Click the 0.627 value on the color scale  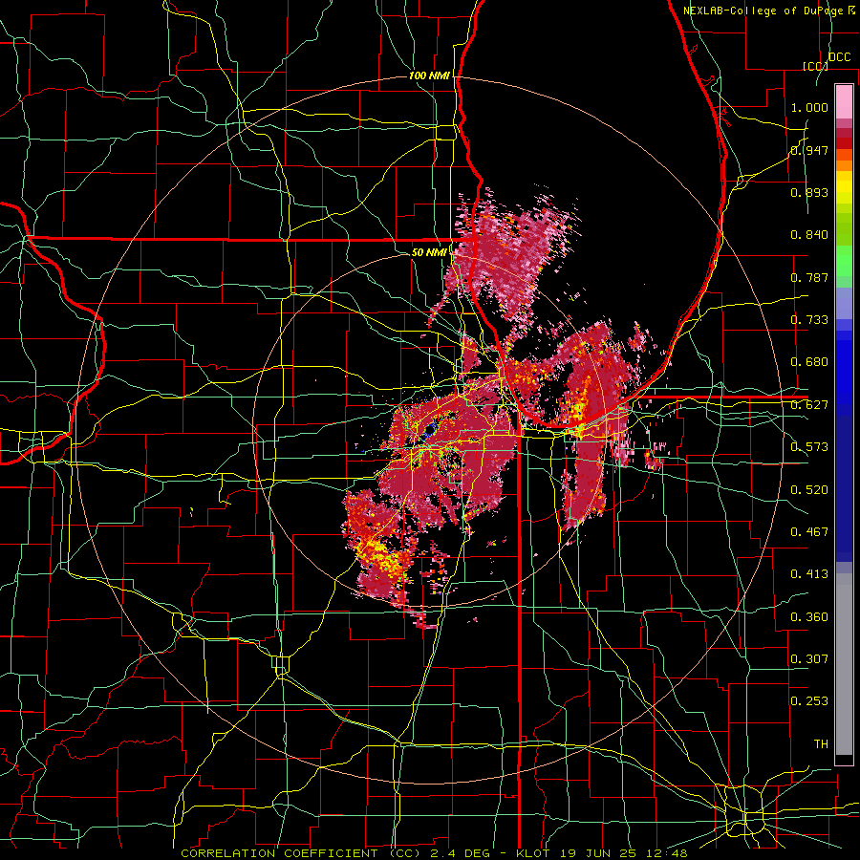[x=809, y=405]
